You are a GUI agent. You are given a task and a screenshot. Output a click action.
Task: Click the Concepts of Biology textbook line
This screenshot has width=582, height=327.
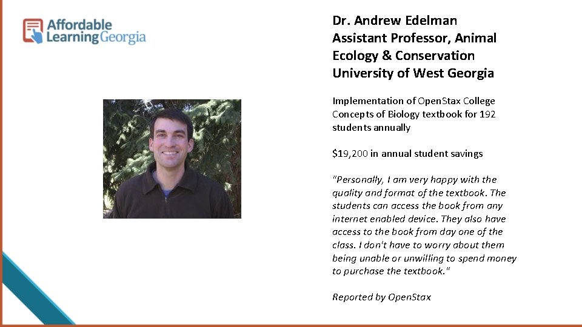(414, 114)
